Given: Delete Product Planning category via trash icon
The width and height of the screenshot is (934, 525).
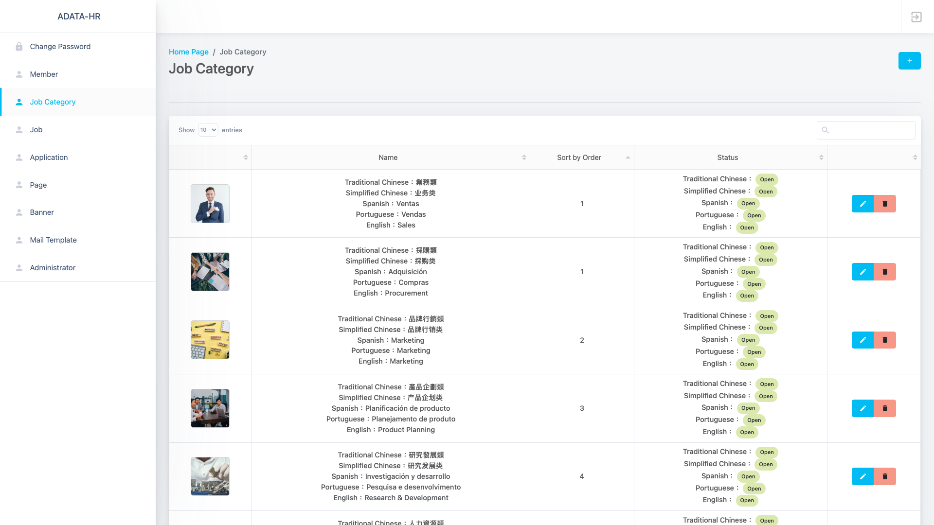Looking at the screenshot, I should [x=885, y=408].
